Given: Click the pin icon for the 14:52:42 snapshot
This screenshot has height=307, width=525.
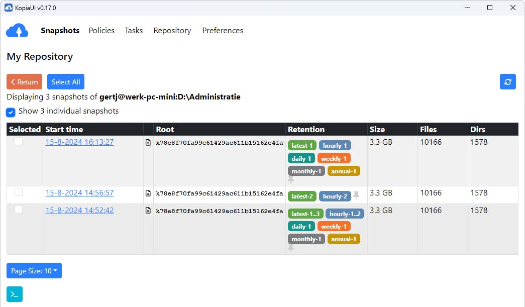Looking at the screenshot, I should tap(291, 248).
